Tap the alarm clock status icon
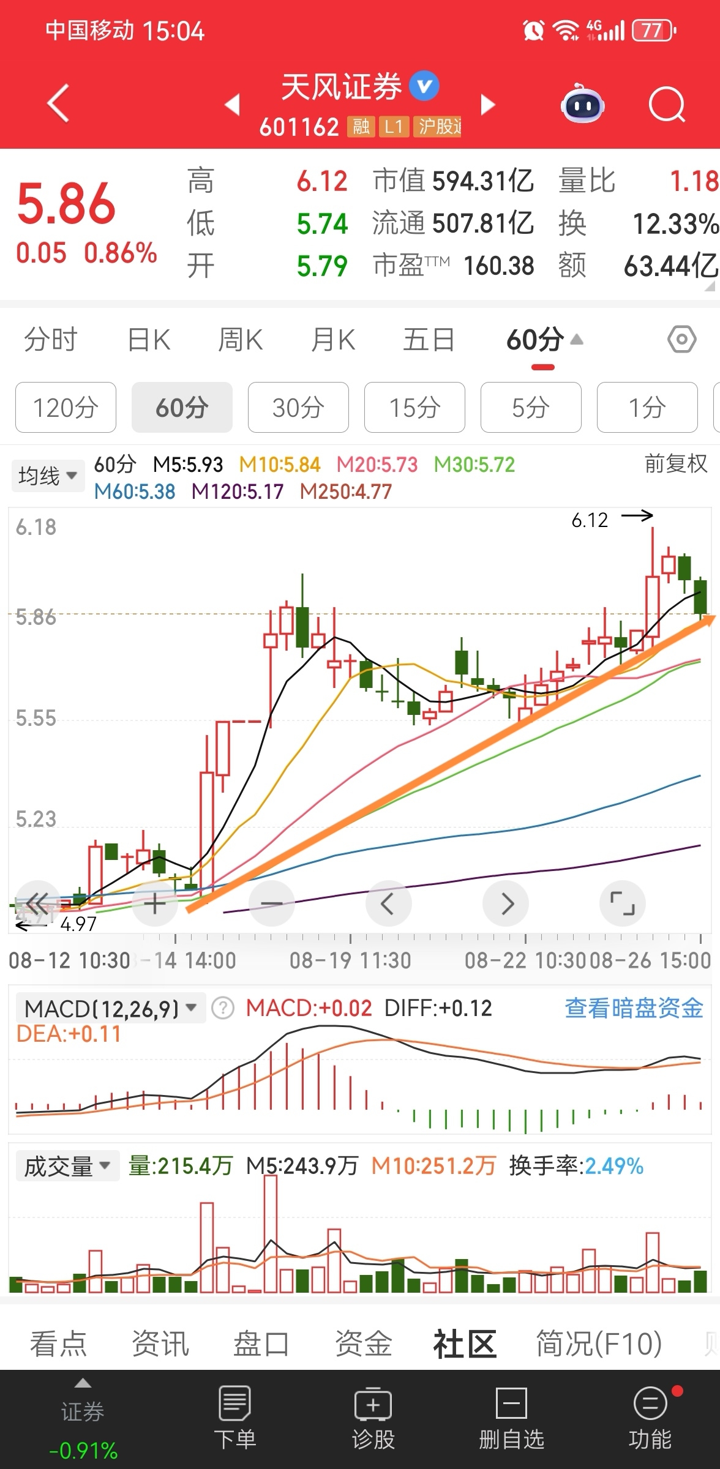This screenshot has width=720, height=1469. pyautogui.click(x=533, y=30)
